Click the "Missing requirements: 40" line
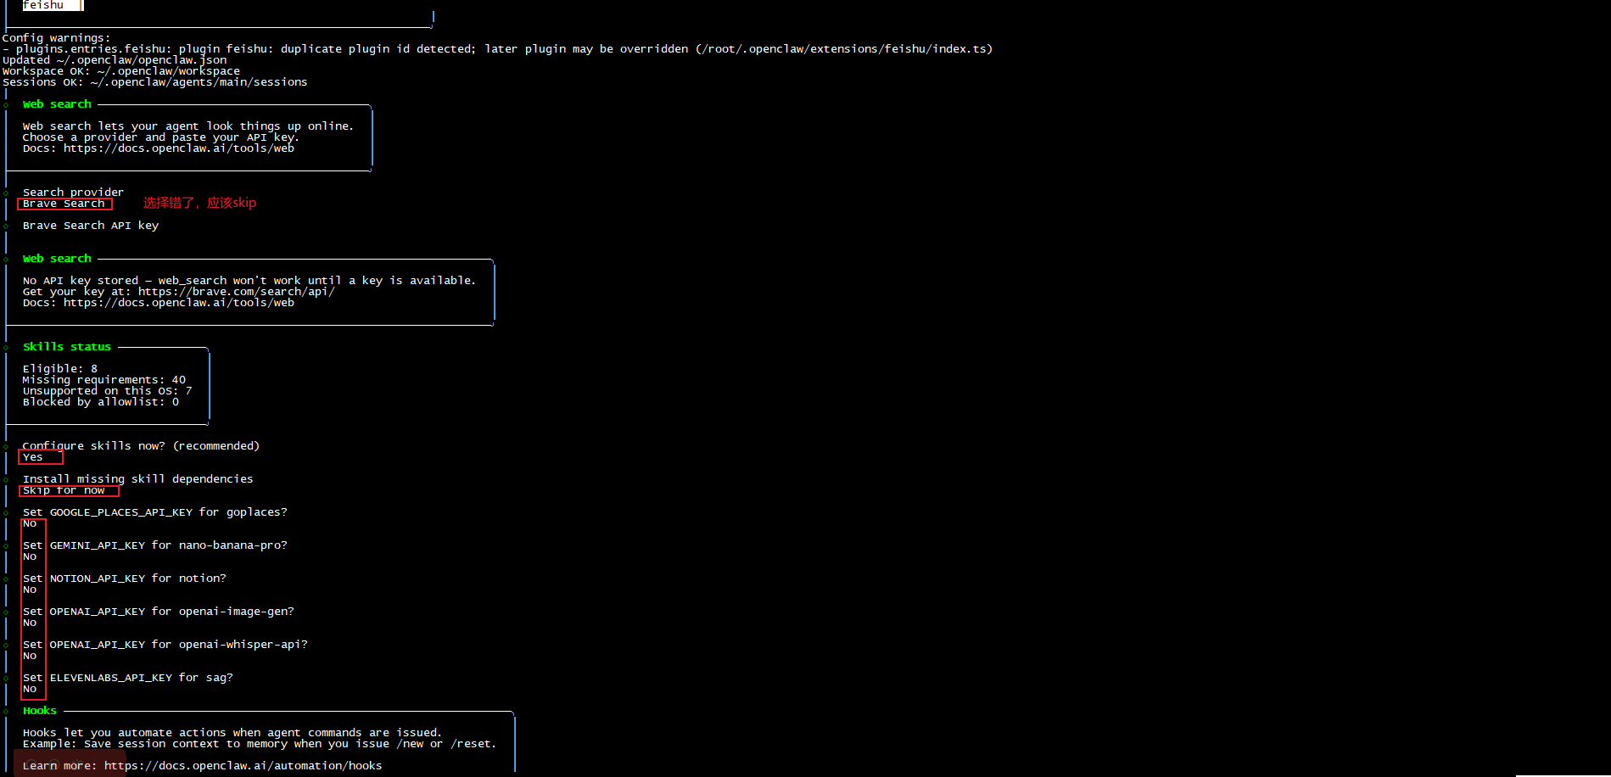Viewport: 1611px width, 777px height. (x=103, y=380)
